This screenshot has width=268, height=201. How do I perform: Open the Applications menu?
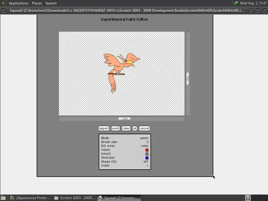19,3
